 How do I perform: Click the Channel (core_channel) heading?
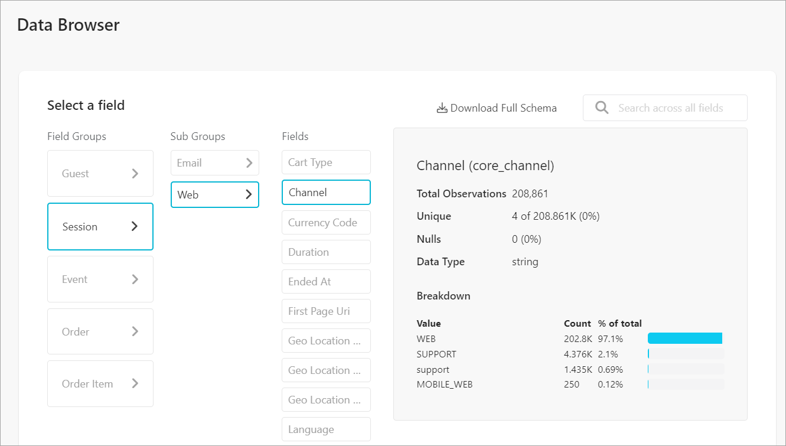pos(485,165)
